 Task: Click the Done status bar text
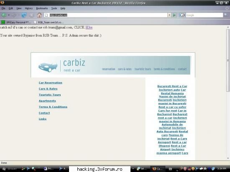tap(4, 163)
